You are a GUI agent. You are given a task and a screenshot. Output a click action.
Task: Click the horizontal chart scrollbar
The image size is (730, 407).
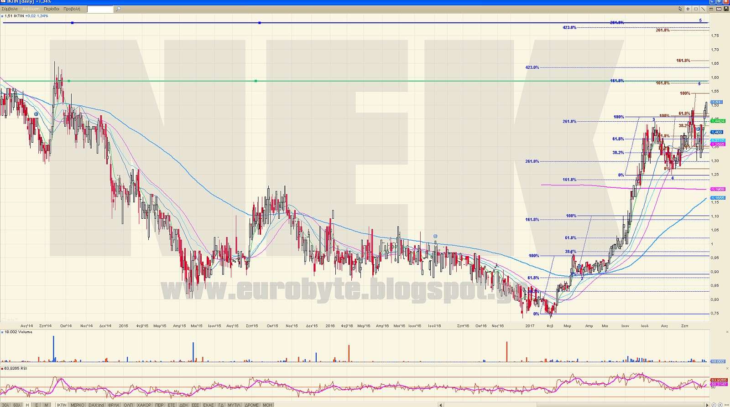(574, 405)
